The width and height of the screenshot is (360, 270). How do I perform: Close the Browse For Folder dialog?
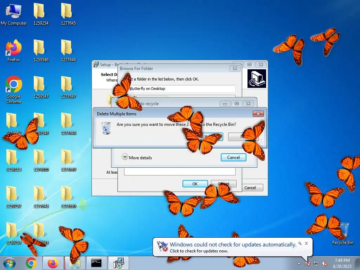pyautogui.click(x=235, y=69)
